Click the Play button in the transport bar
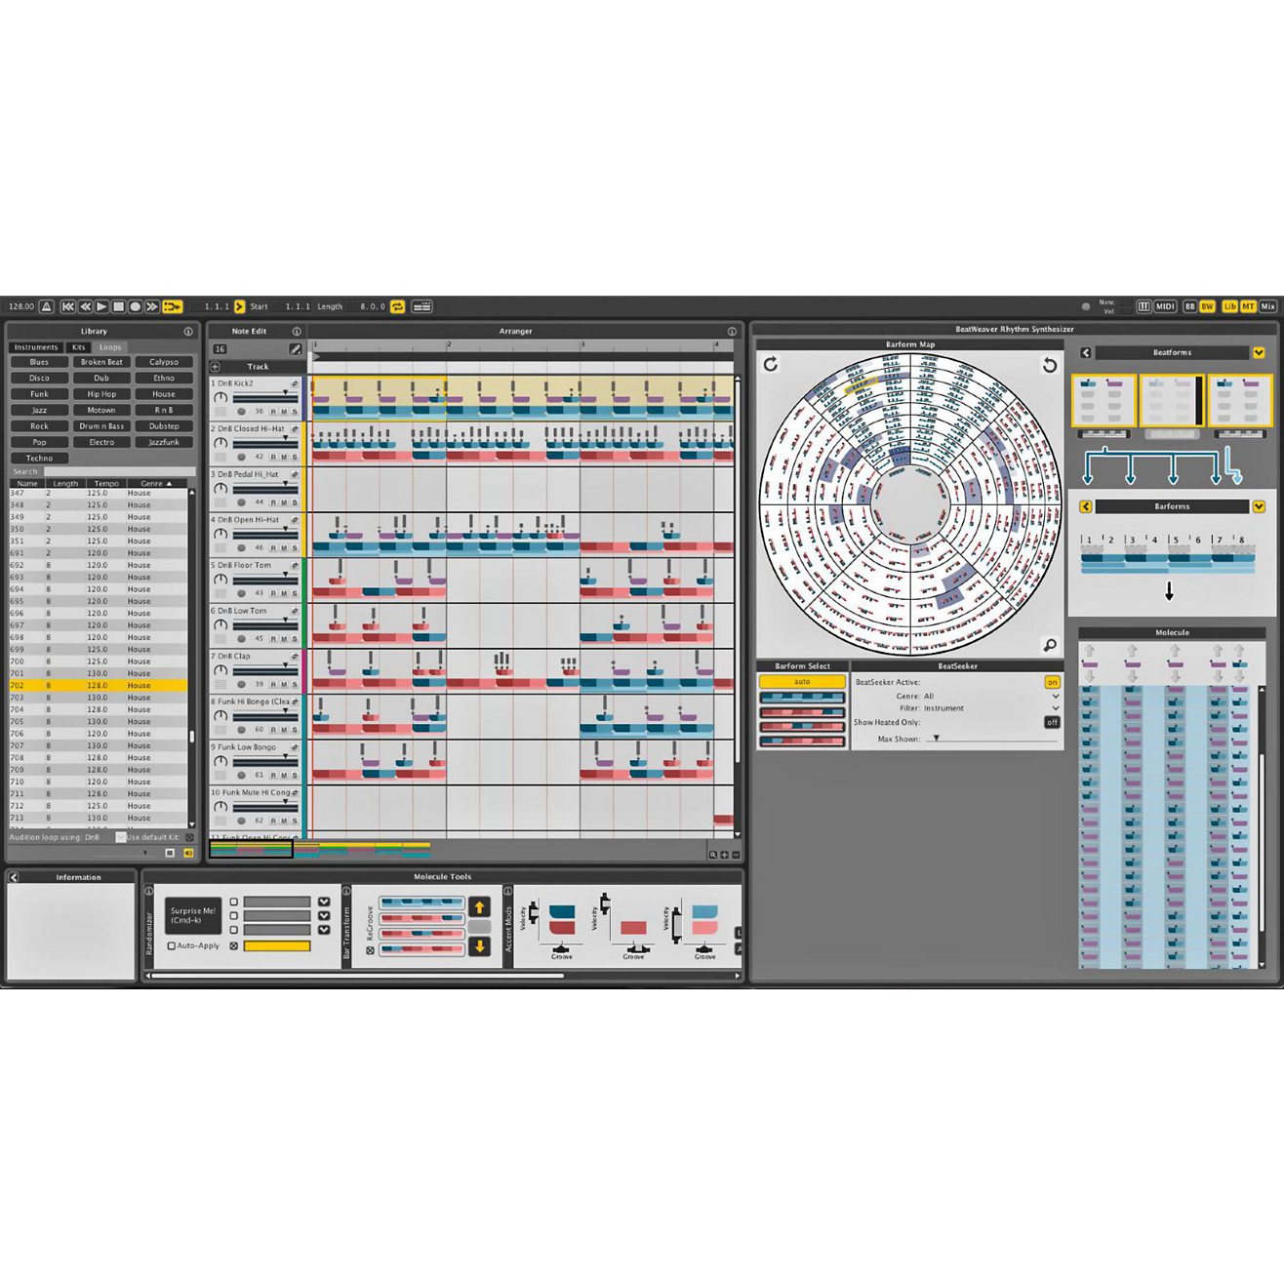Screen dimensions: 1284x1284 [x=100, y=306]
